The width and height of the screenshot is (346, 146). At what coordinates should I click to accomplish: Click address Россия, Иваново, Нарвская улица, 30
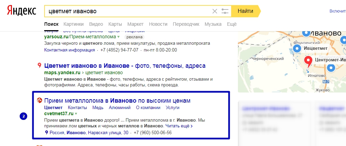89,132
